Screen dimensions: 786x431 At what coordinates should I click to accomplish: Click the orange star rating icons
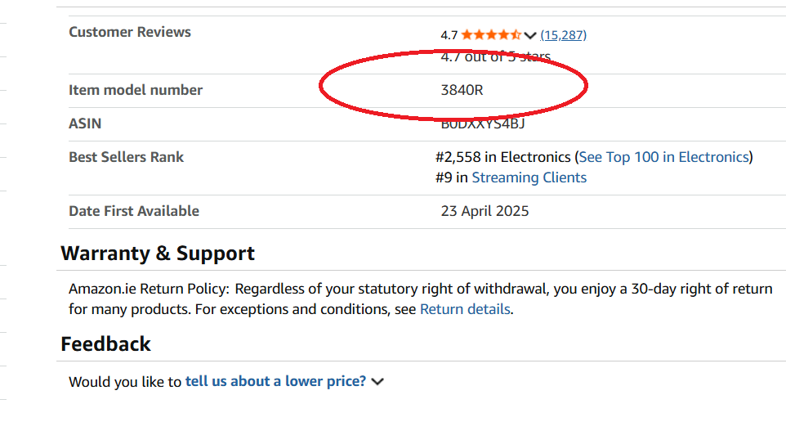click(490, 34)
